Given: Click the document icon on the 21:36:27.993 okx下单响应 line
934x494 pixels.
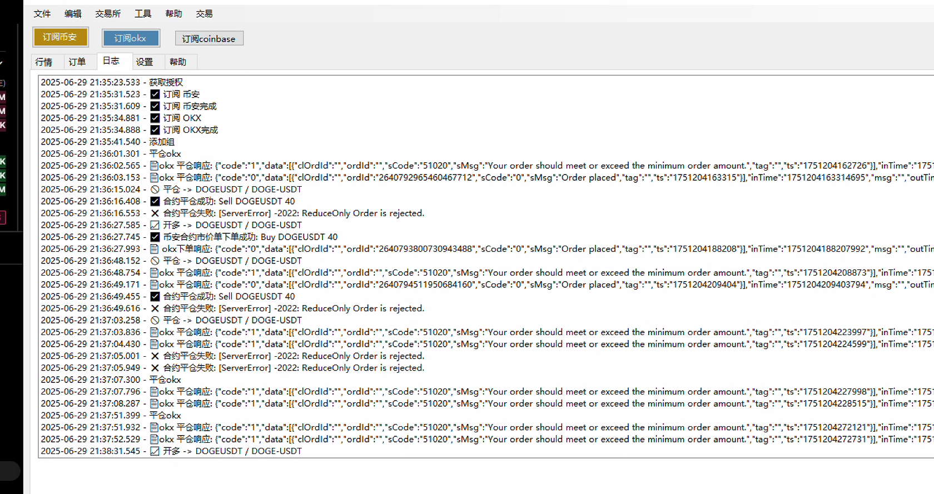Looking at the screenshot, I should (x=154, y=249).
